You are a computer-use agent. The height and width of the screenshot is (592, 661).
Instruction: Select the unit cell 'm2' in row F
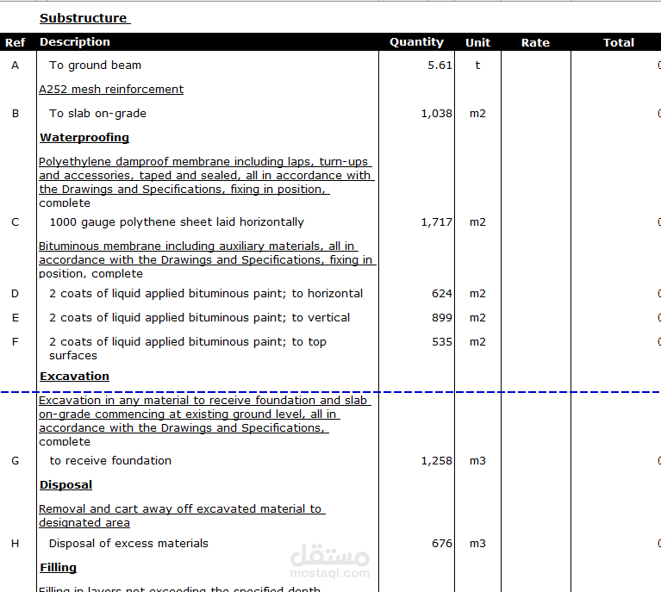point(477,341)
